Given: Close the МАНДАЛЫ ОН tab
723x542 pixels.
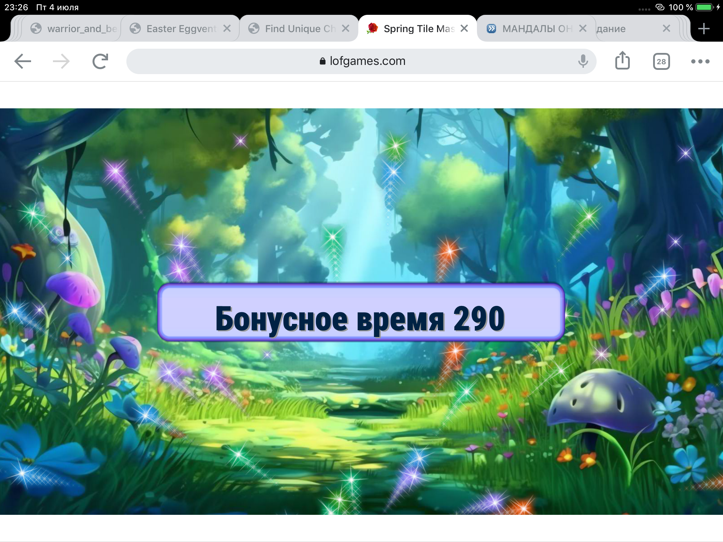Looking at the screenshot, I should 583,29.
